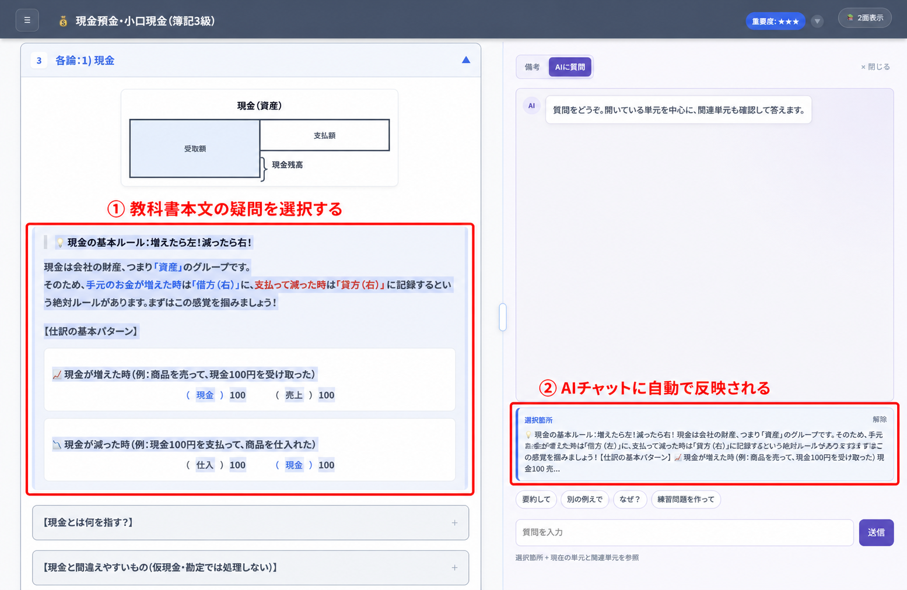Click the 売上 account in the journal entry
Screen dimensions: 907x590
[294, 395]
